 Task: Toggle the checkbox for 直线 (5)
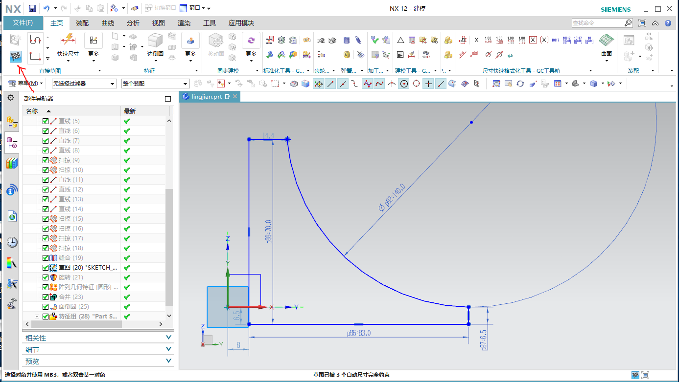click(x=46, y=121)
